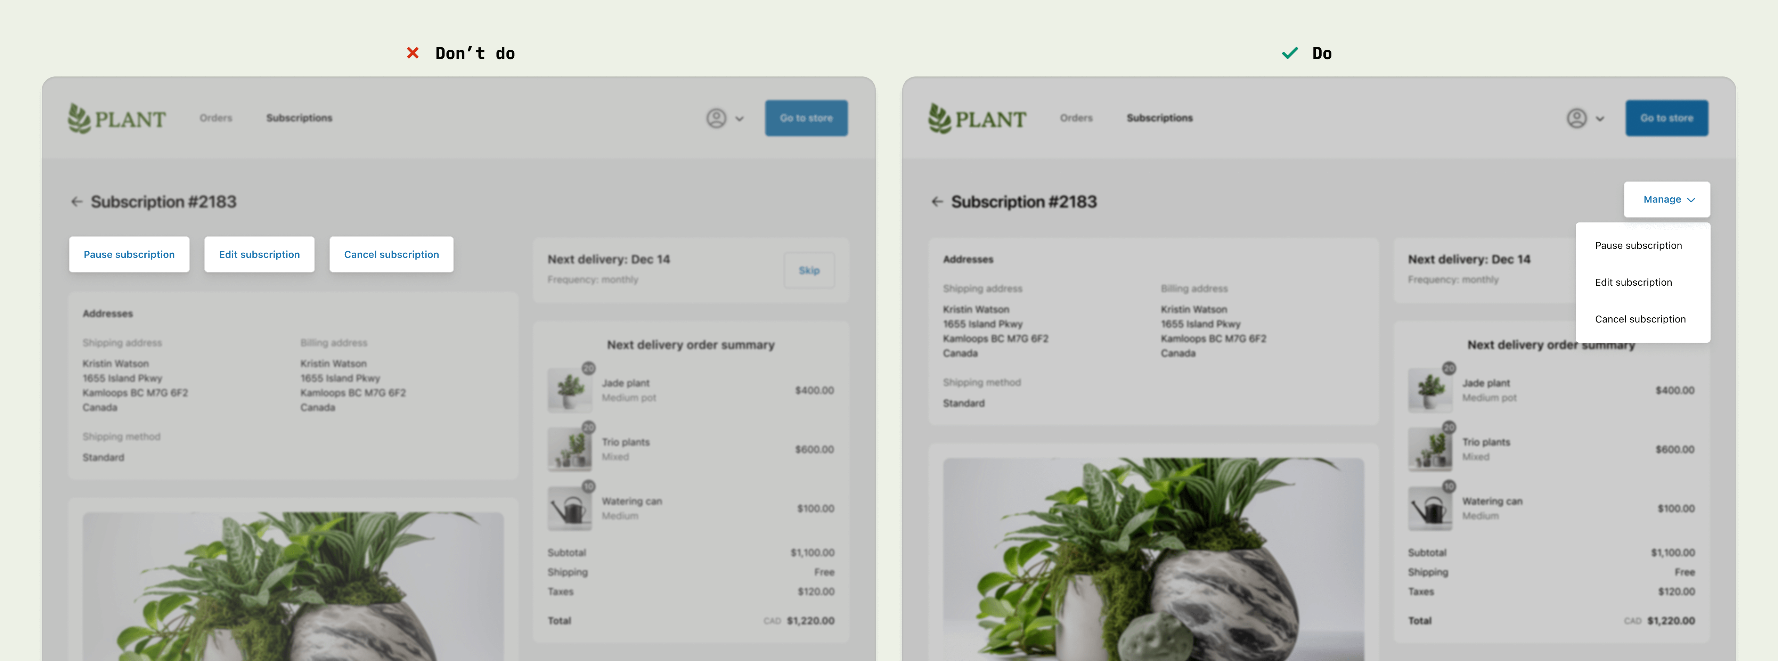The image size is (1778, 661).
Task: Choose Cancel subscription from Manage menu
Action: [1640, 319]
